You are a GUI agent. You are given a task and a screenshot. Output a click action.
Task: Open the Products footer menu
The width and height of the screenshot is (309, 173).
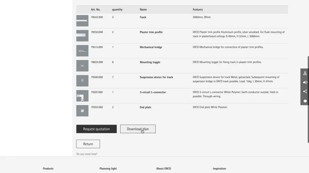tap(48, 168)
